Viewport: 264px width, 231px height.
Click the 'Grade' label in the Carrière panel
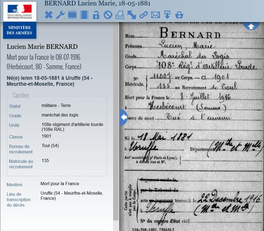point(15,116)
